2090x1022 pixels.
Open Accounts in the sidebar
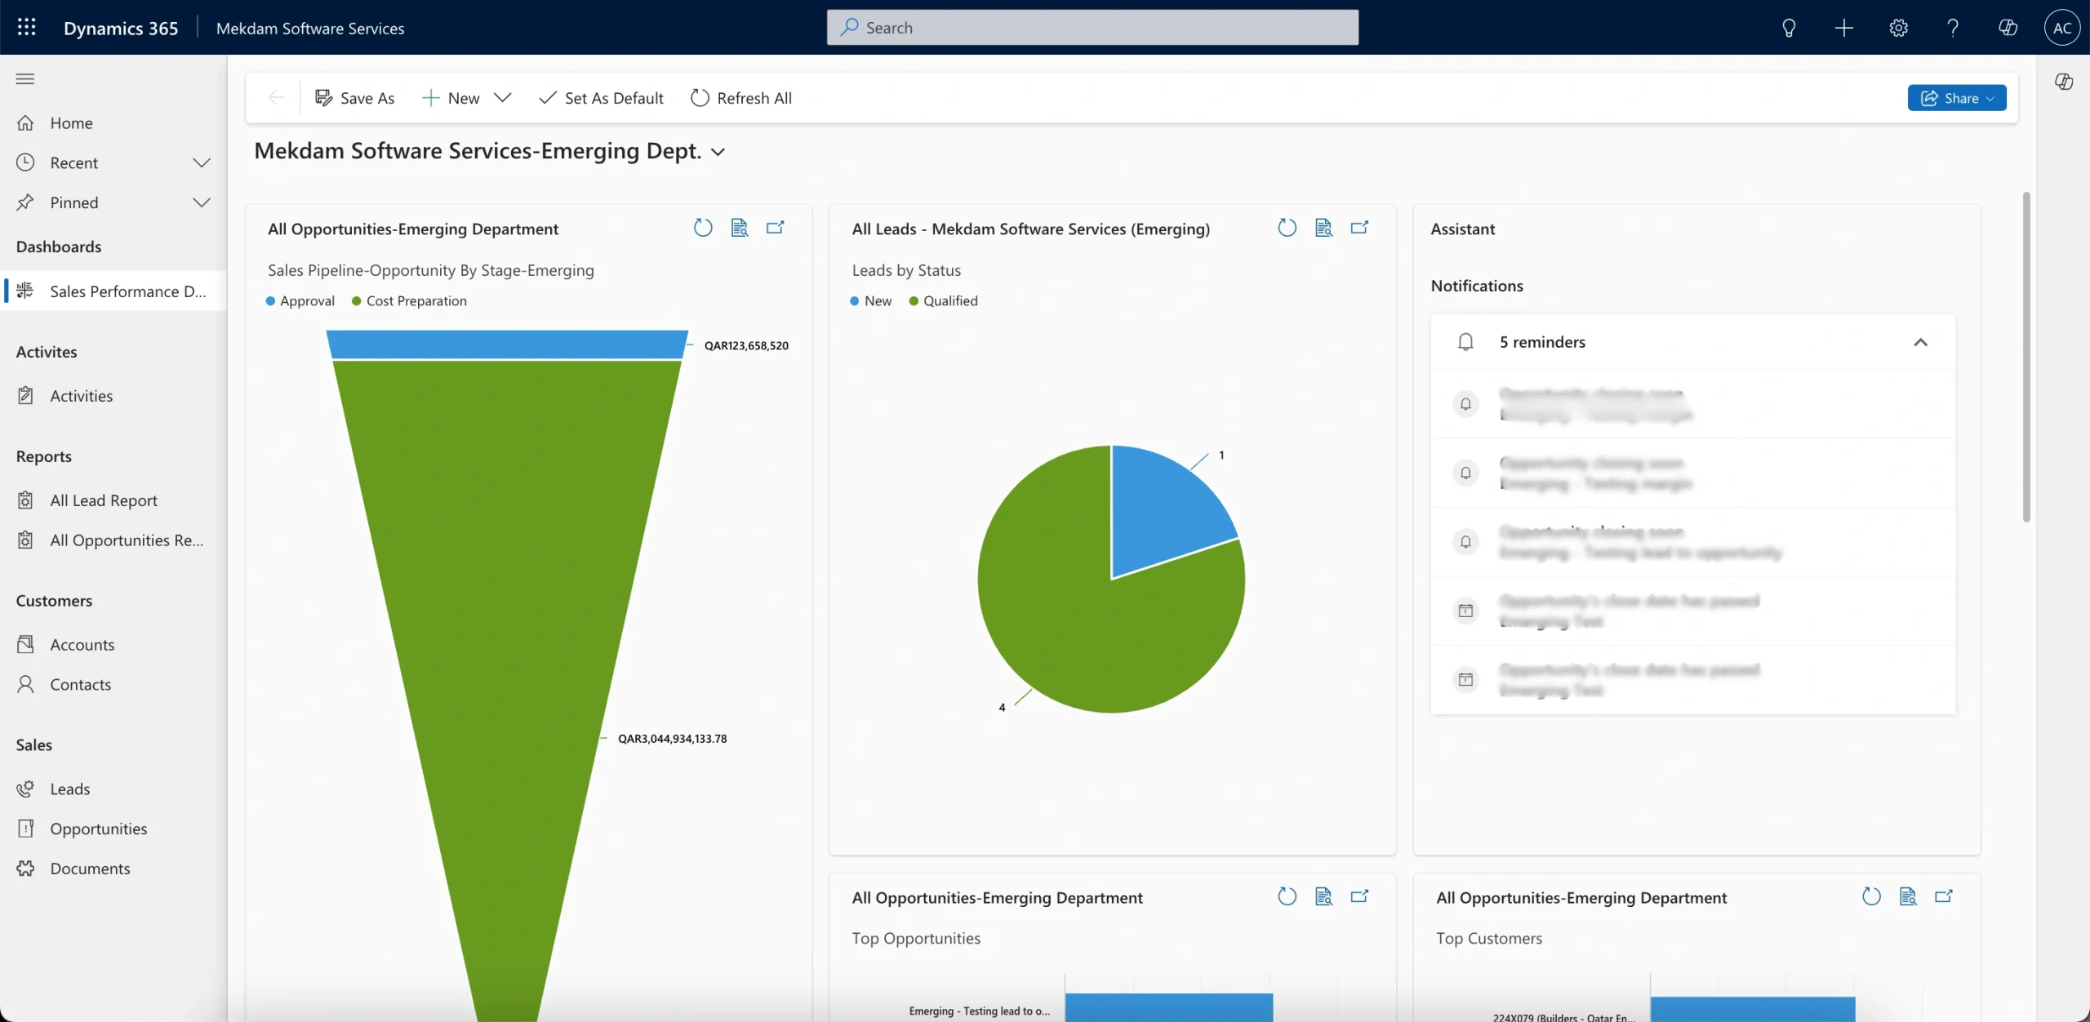click(x=113, y=645)
